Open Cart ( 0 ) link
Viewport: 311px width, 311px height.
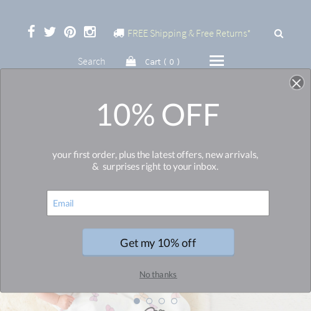(162, 62)
